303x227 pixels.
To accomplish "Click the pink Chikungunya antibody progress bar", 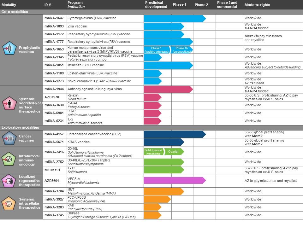I will [x=167, y=89].
